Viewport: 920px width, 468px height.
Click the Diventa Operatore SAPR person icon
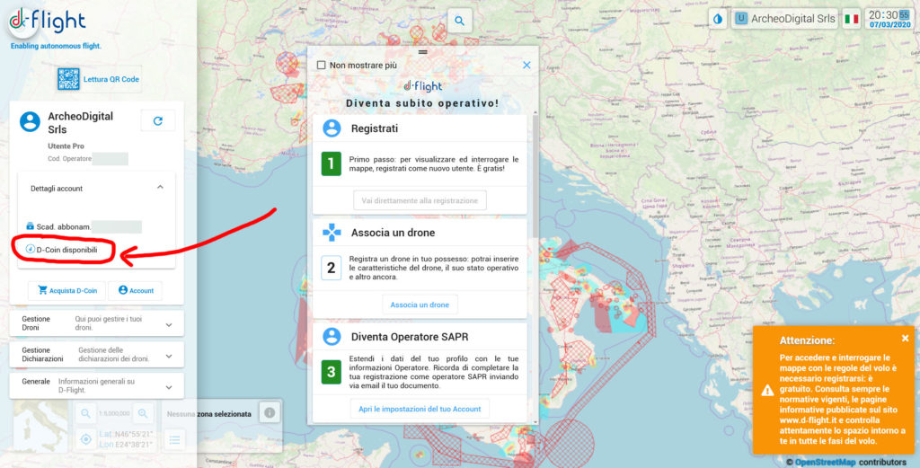[x=332, y=337]
